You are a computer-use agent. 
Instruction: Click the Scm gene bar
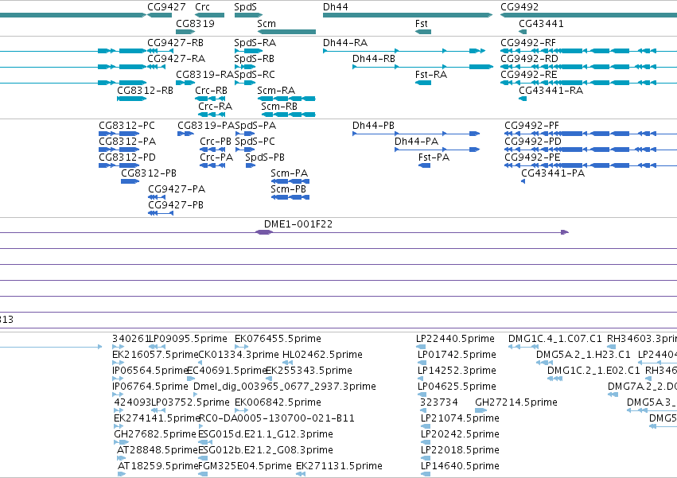[x=286, y=32]
